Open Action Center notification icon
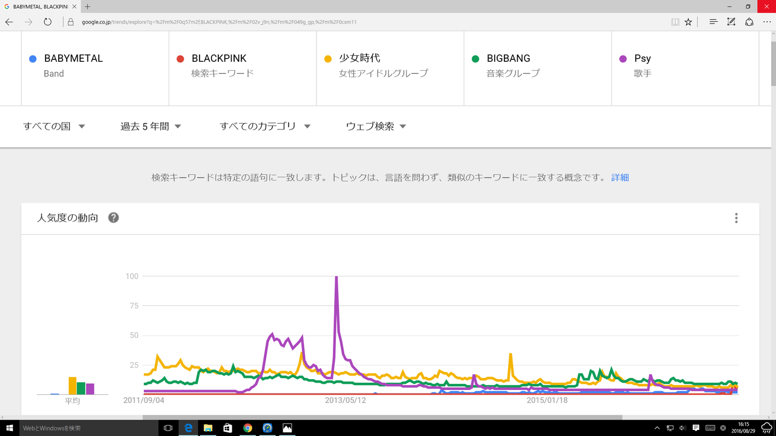This screenshot has width=776, height=436. click(x=696, y=428)
